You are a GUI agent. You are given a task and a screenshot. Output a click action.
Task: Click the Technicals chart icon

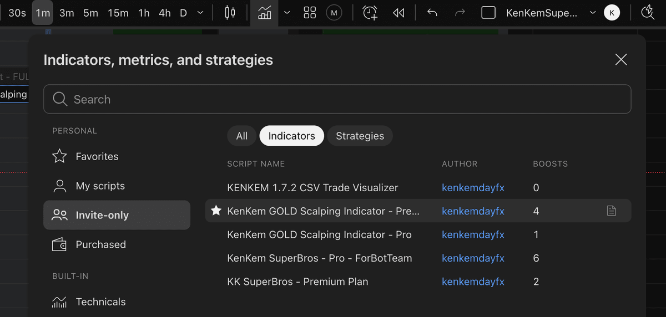[x=59, y=301]
